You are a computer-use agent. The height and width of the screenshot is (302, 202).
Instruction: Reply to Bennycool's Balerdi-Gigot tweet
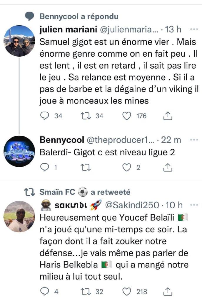[44, 167]
